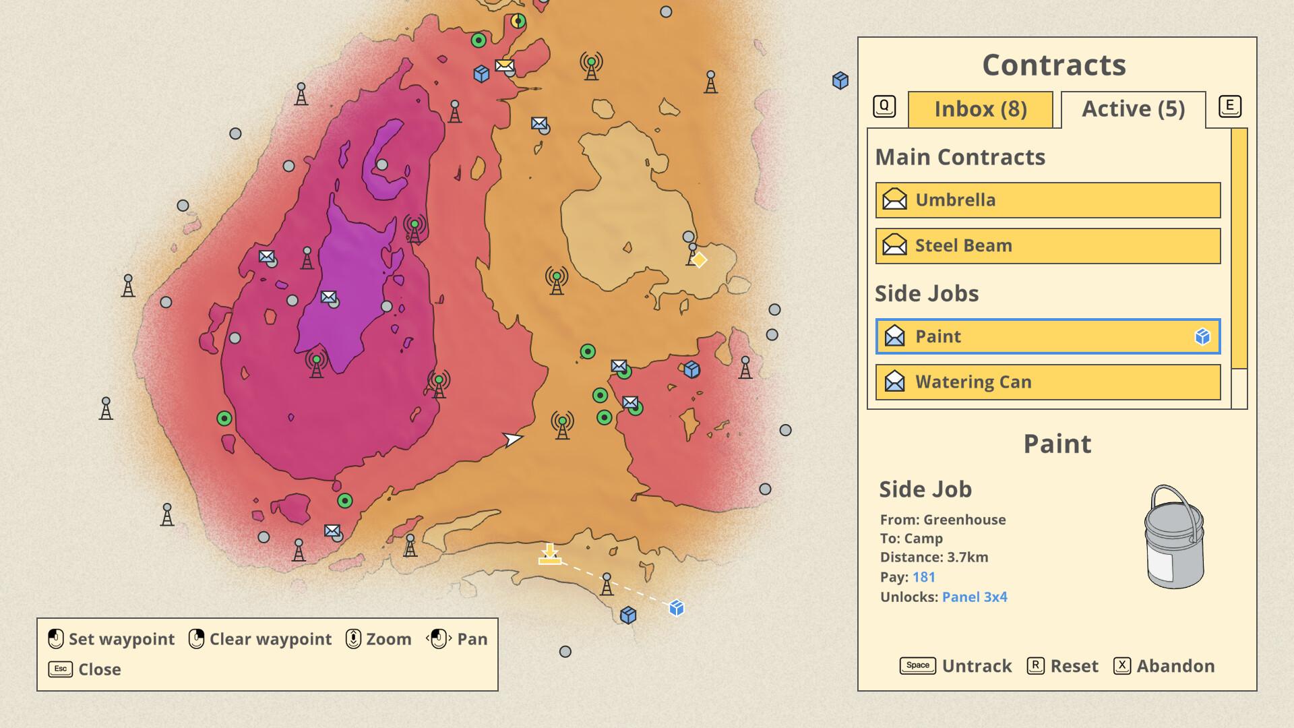The width and height of the screenshot is (1294, 728).
Task: Click the tracking cube on Paint row
Action: point(1202,336)
